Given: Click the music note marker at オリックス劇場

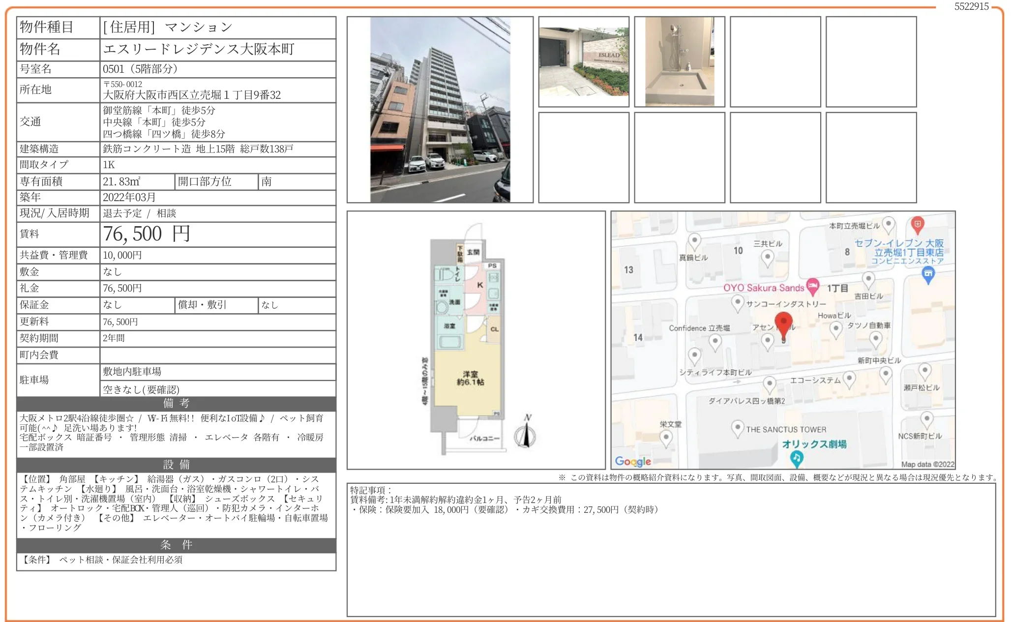Looking at the screenshot, I should point(798,458).
